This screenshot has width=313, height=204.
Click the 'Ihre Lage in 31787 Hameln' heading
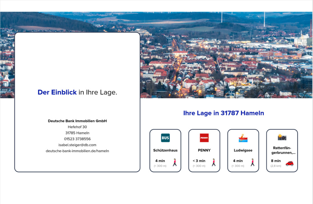pyautogui.click(x=223, y=113)
